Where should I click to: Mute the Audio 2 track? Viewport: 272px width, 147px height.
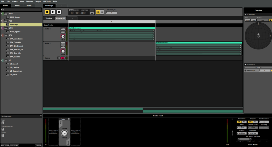[63, 47]
